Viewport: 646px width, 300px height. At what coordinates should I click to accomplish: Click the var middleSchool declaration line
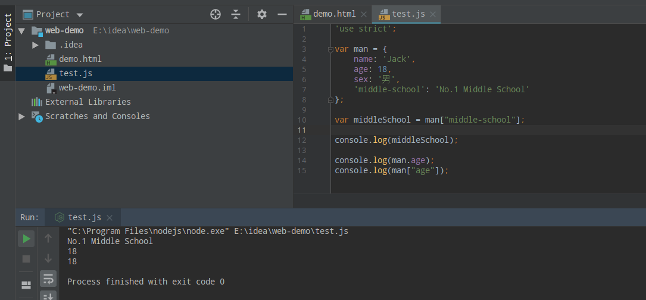pos(430,120)
